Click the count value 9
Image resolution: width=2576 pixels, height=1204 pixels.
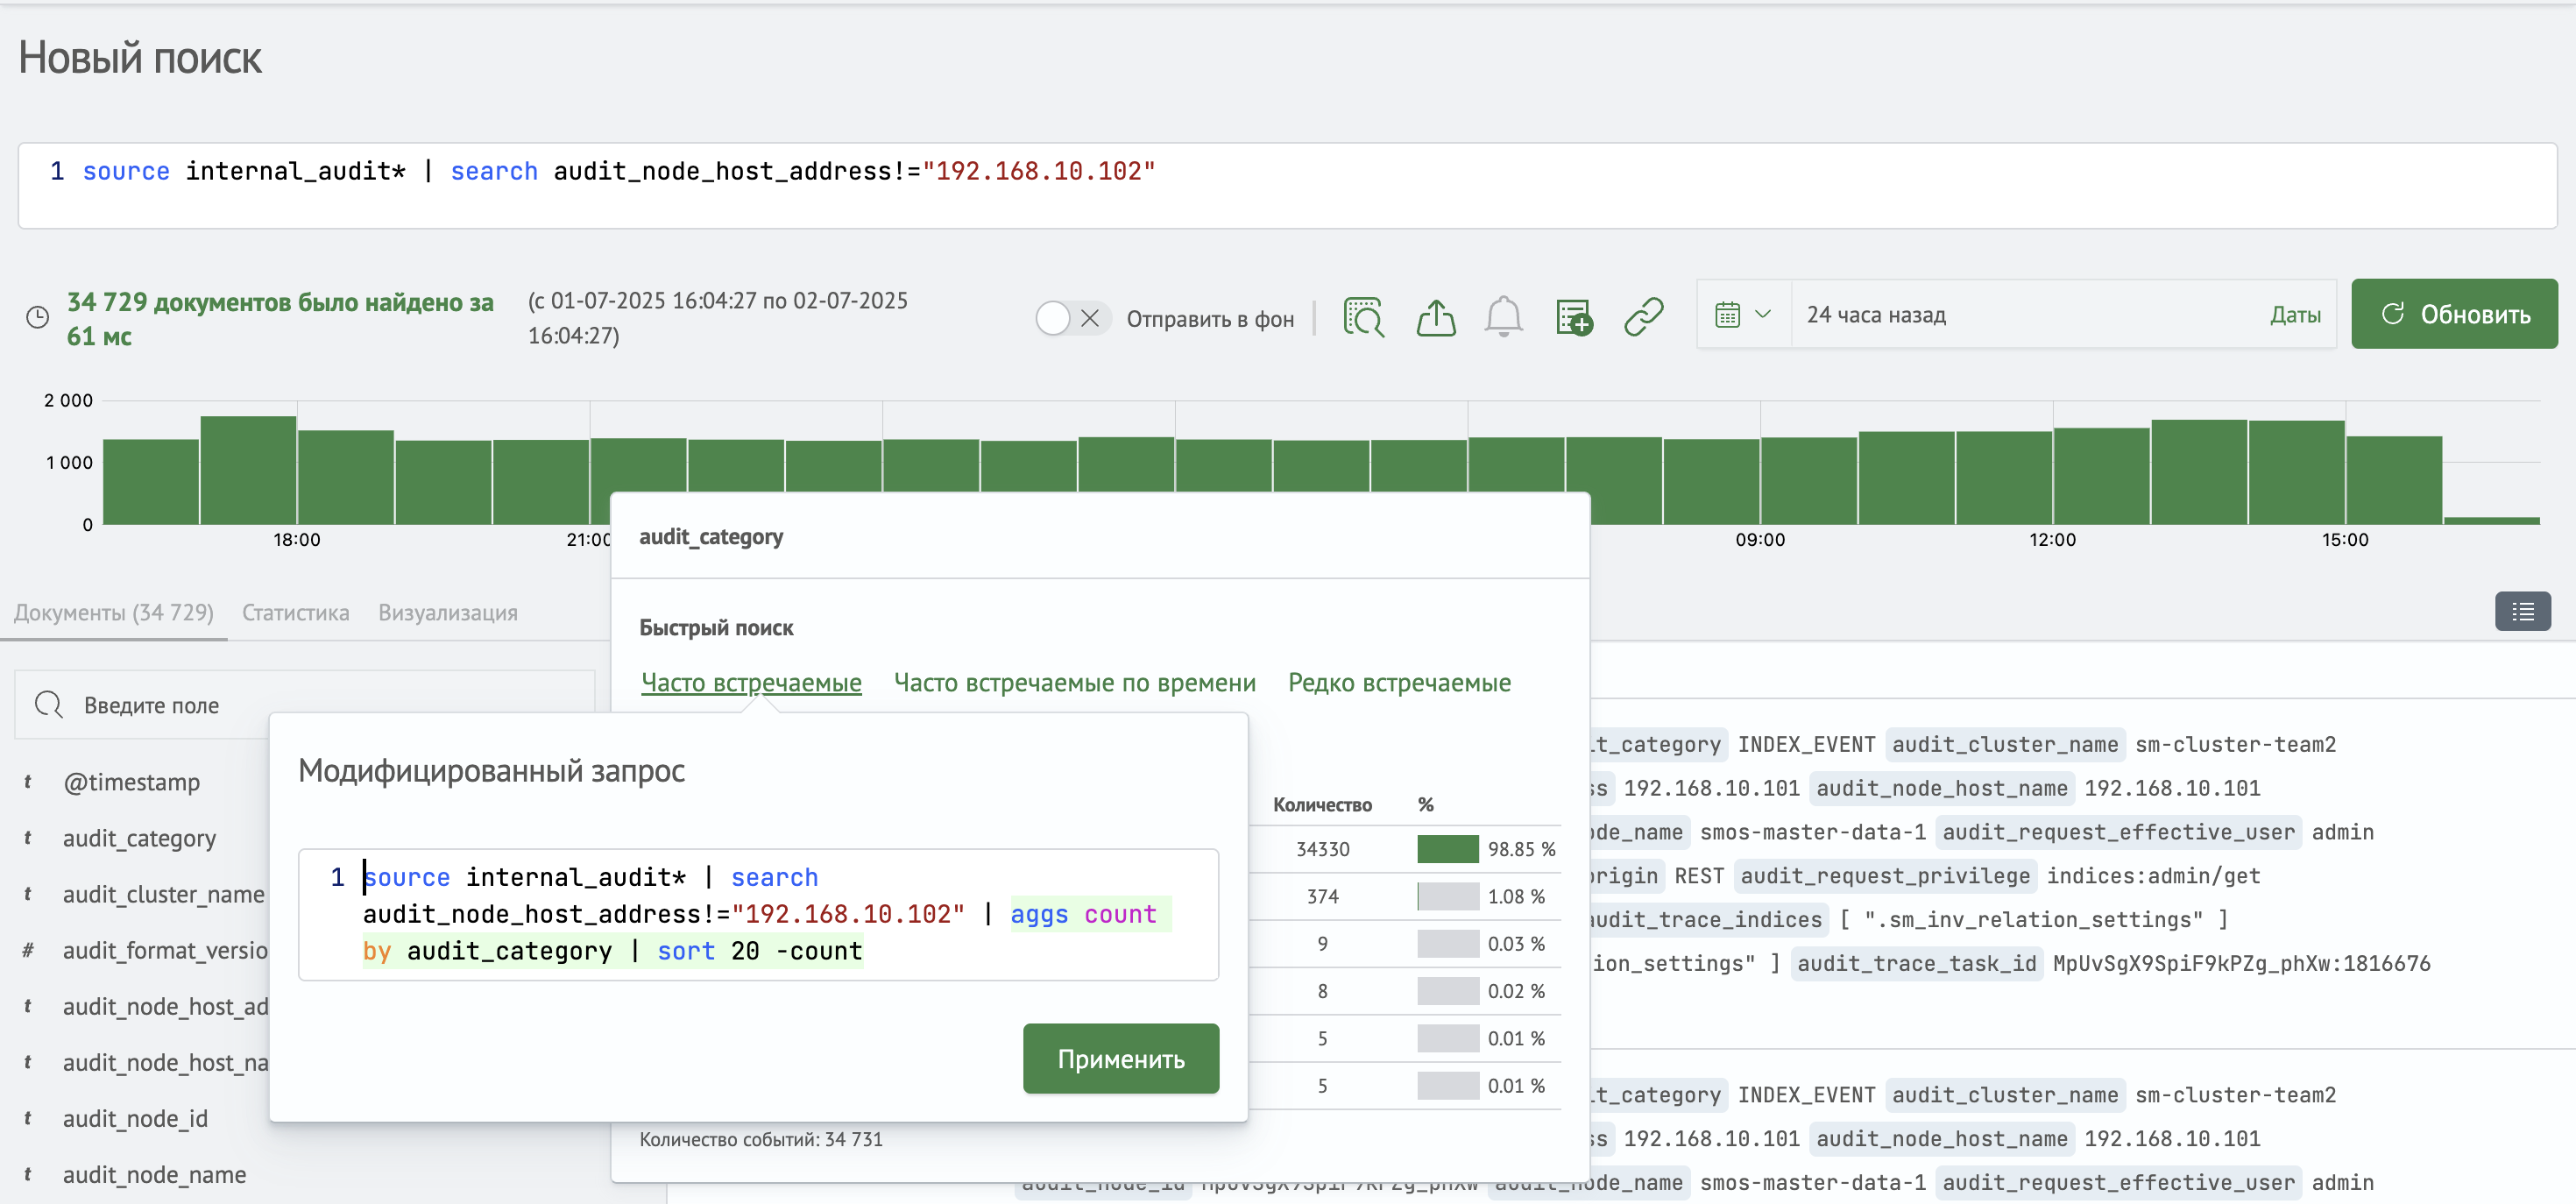pyautogui.click(x=1322, y=943)
